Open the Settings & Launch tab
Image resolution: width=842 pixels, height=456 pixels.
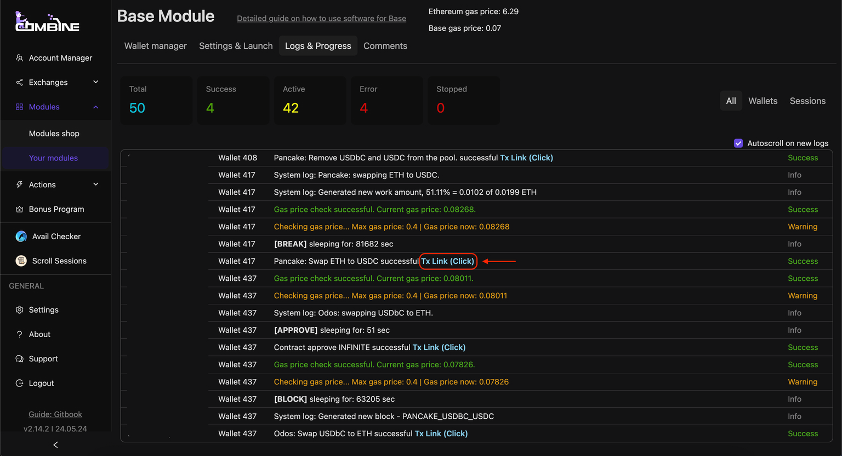tap(236, 46)
